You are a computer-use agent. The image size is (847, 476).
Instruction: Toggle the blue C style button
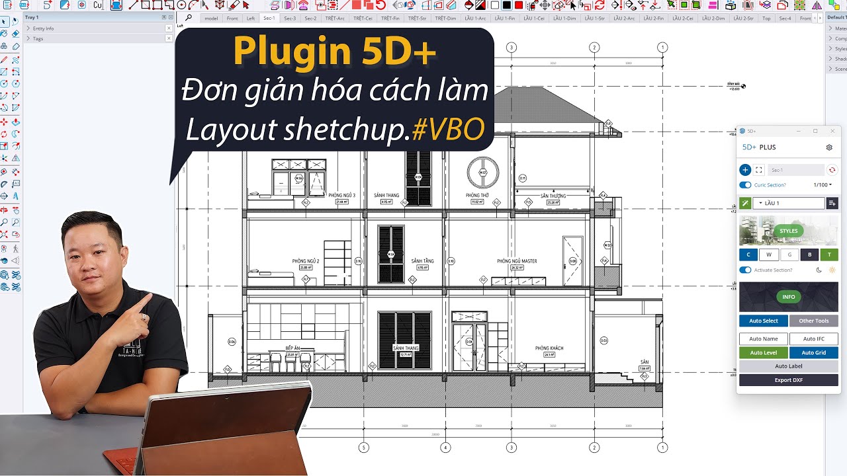(x=748, y=255)
